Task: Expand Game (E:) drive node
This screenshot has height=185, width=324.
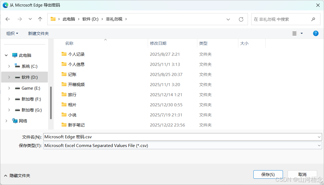Action: [9, 88]
